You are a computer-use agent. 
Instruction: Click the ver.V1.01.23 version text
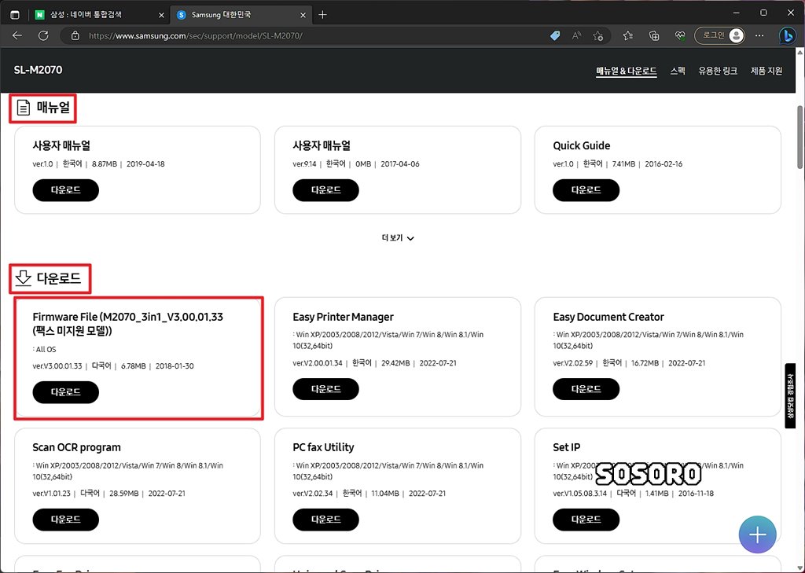coord(51,494)
